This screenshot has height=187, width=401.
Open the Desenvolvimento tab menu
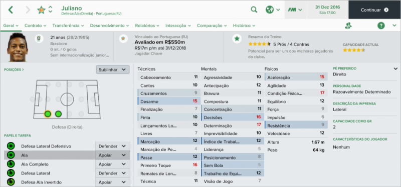109,25
